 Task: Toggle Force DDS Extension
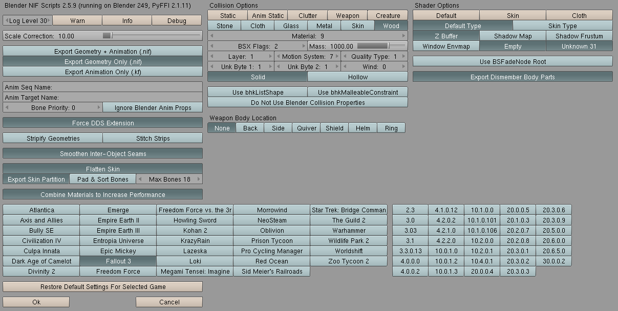[x=102, y=123]
